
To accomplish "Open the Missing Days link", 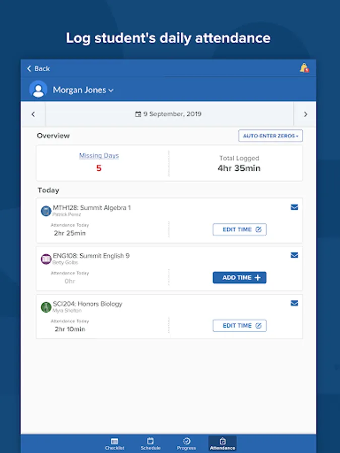I will [x=99, y=156].
